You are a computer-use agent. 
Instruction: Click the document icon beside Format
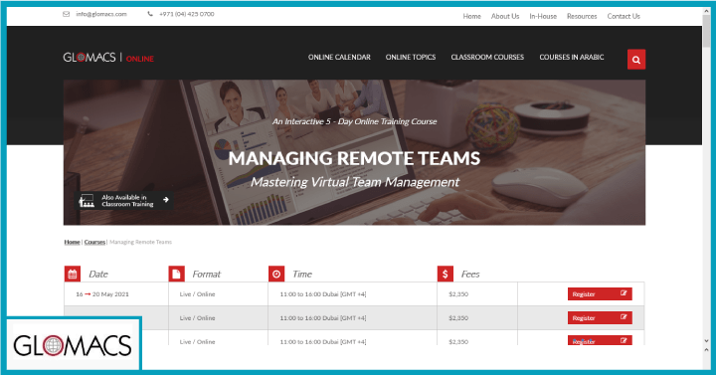pyautogui.click(x=176, y=275)
